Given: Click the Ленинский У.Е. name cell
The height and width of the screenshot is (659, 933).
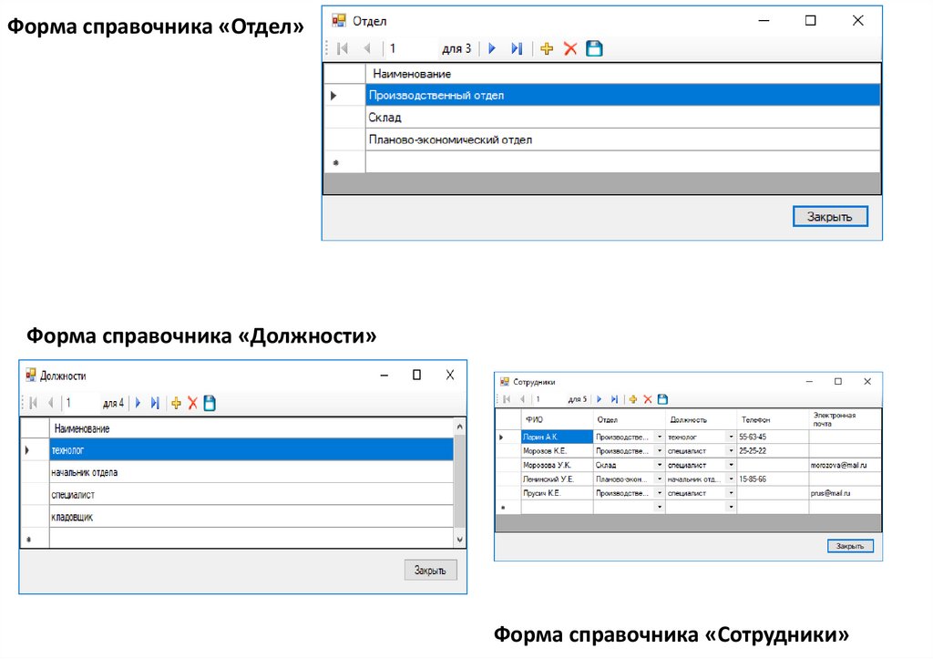Looking at the screenshot, I should (x=557, y=479).
